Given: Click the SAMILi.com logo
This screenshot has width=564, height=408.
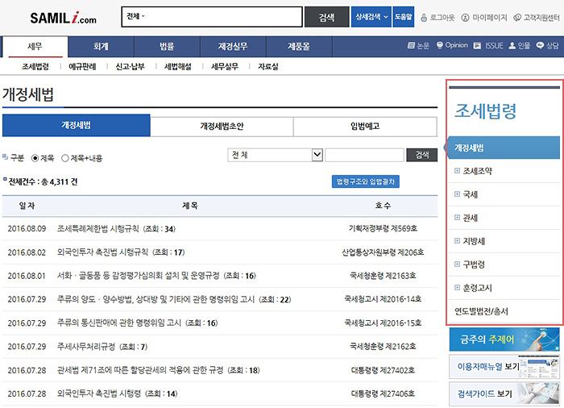Looking at the screenshot, I should [x=64, y=18].
